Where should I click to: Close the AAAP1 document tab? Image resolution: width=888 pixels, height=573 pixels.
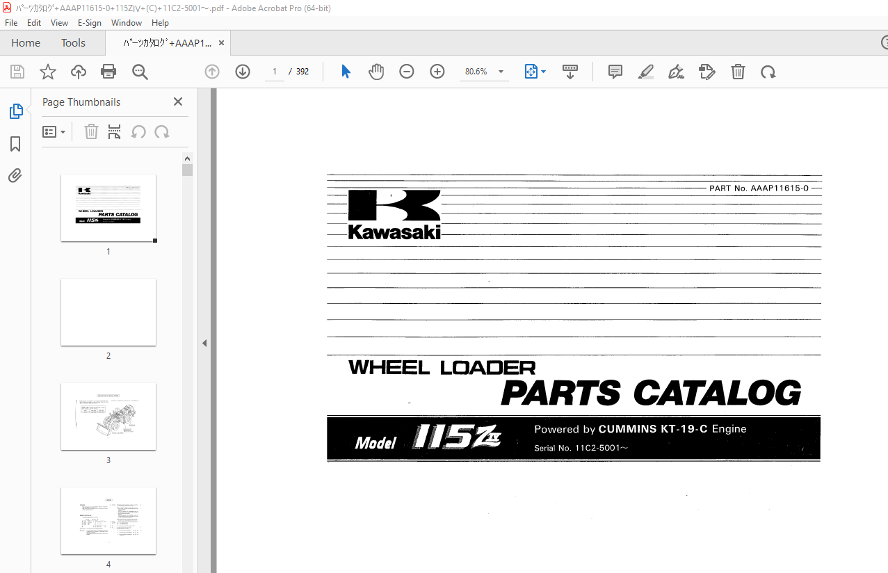click(x=222, y=43)
